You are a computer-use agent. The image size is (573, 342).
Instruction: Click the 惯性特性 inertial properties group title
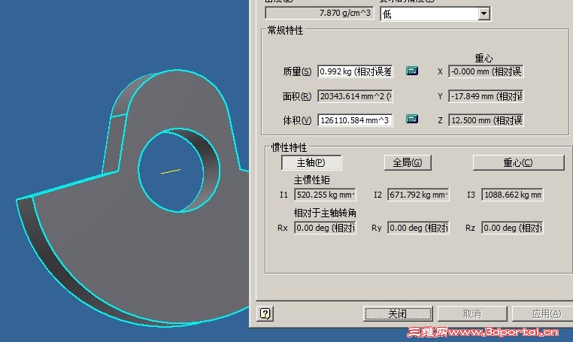point(289,147)
